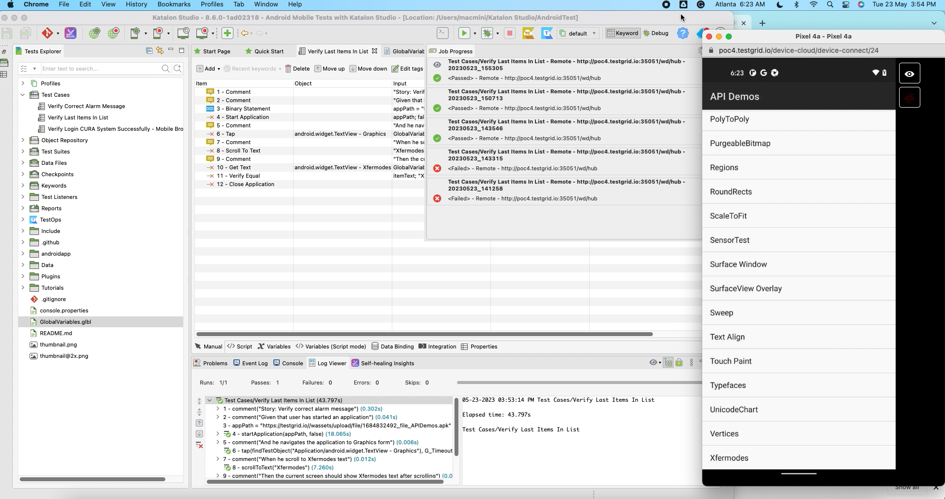Click the green Run play button
Image resolution: width=945 pixels, height=499 pixels.
(464, 33)
